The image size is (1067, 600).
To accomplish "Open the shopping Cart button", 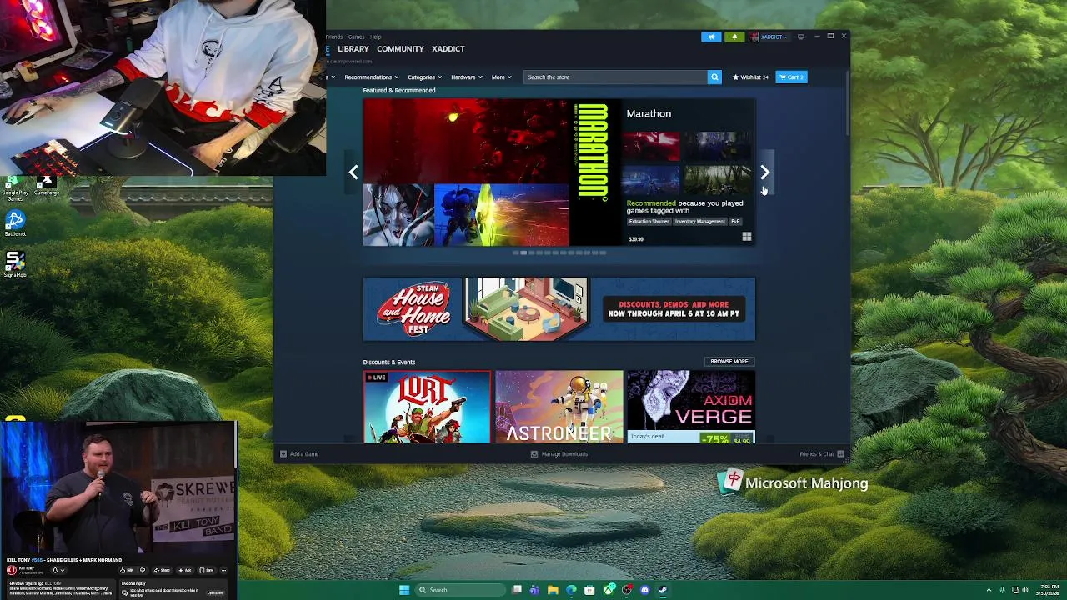I will click(x=791, y=77).
